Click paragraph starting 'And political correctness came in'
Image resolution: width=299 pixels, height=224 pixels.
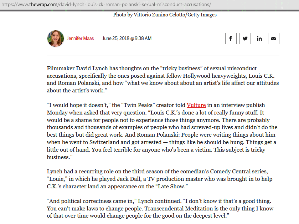[x=160, y=208]
